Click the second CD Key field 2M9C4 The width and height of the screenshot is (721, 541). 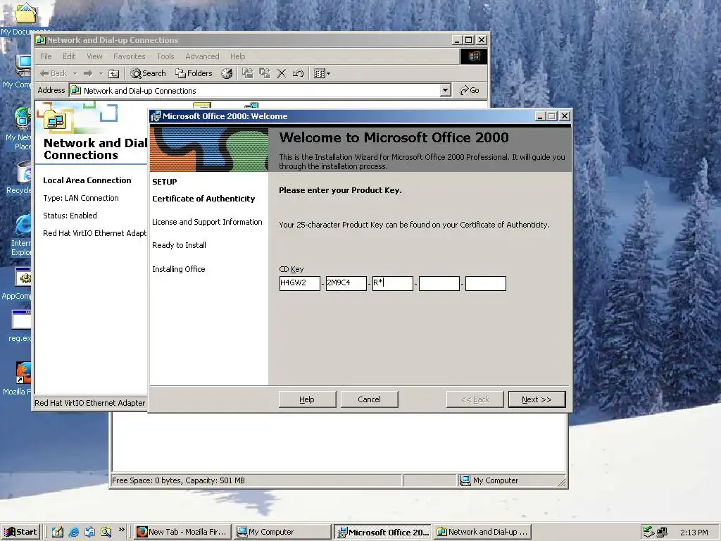346,283
